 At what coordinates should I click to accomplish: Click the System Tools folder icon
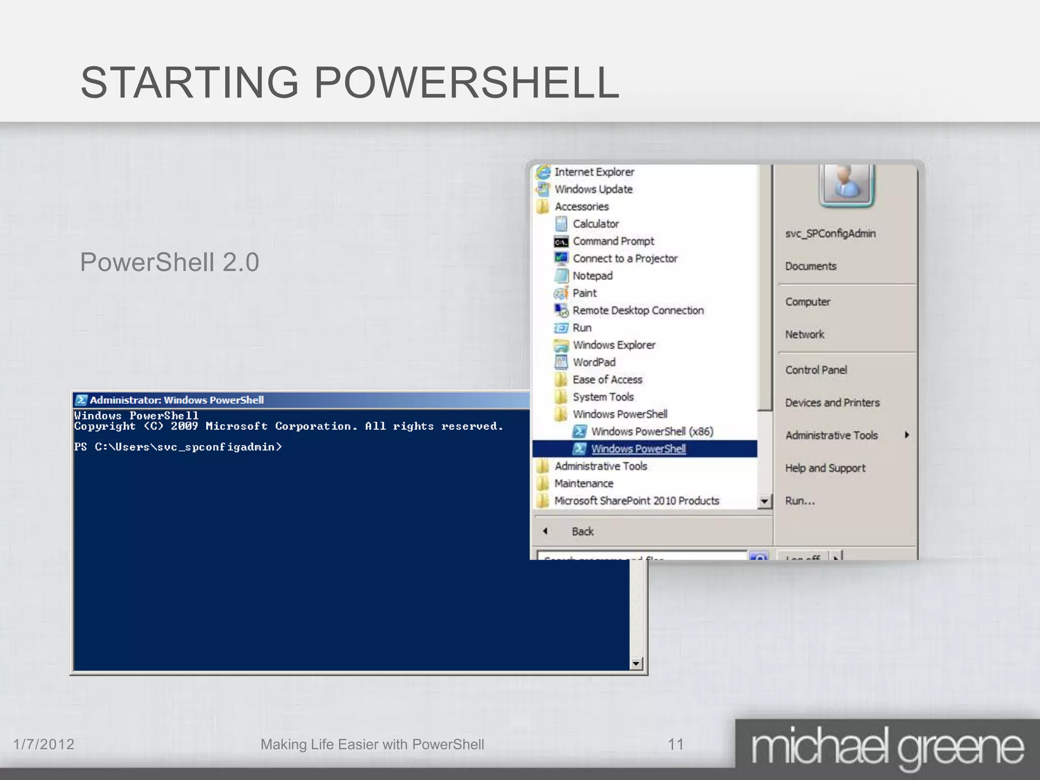pos(561,397)
